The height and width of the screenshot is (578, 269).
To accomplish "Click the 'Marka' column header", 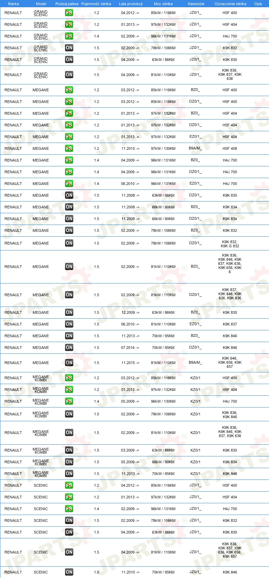I will coord(13,4).
